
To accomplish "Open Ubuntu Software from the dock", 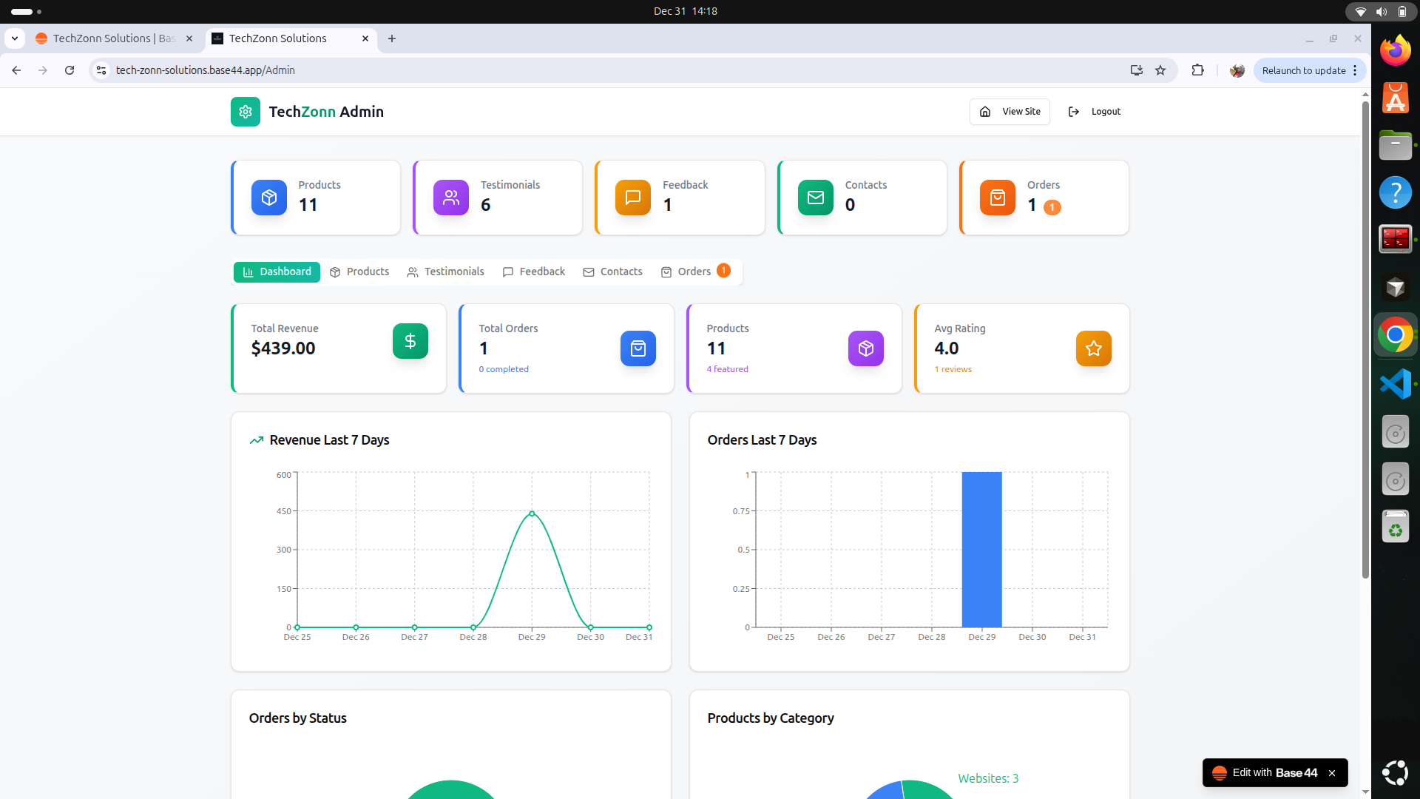I will 1396,98.
